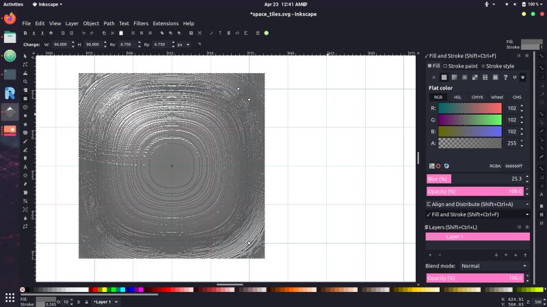Select the Zoom magnifier tool

[x=25, y=81]
